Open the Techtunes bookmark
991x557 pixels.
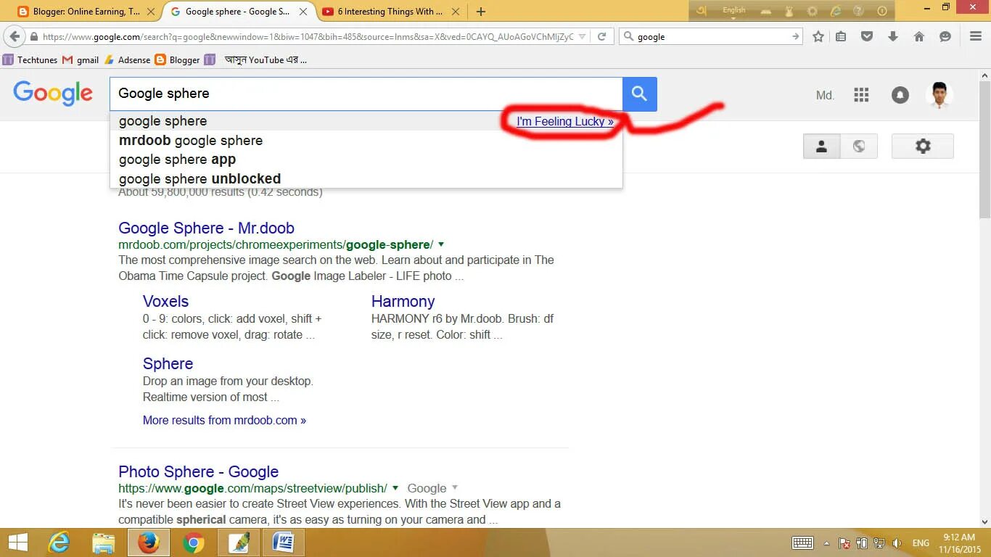[x=30, y=60]
